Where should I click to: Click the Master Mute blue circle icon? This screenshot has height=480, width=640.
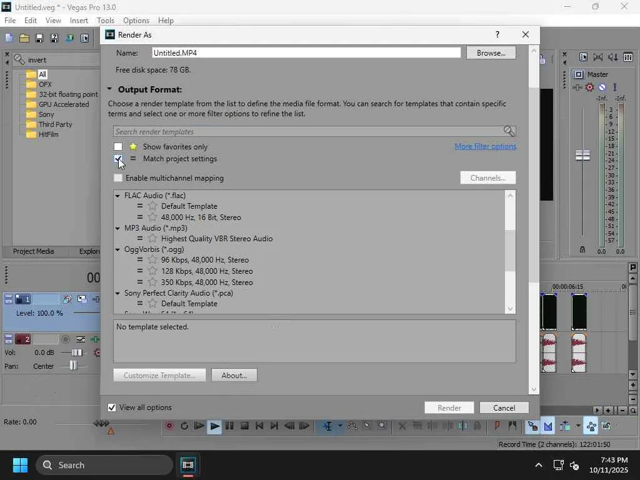[602, 87]
